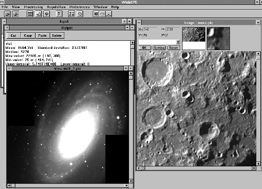Screen dimensions: 262x189
Task: Click the moon window vertical scroll-down arrow
Action: click(x=258, y=164)
